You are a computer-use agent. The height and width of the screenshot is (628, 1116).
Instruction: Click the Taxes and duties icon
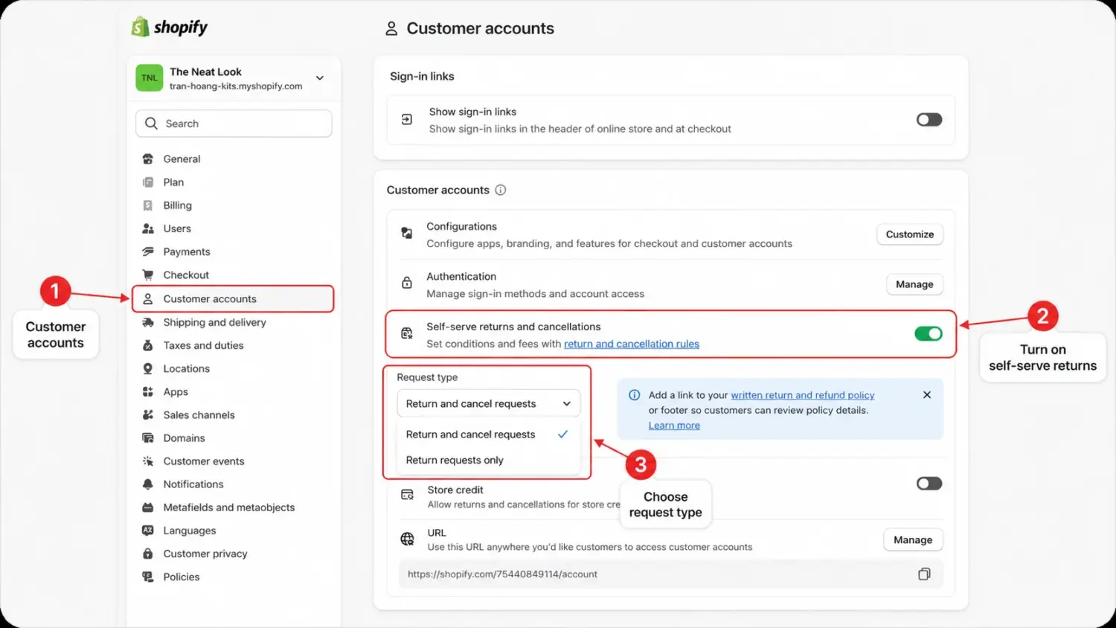click(148, 345)
